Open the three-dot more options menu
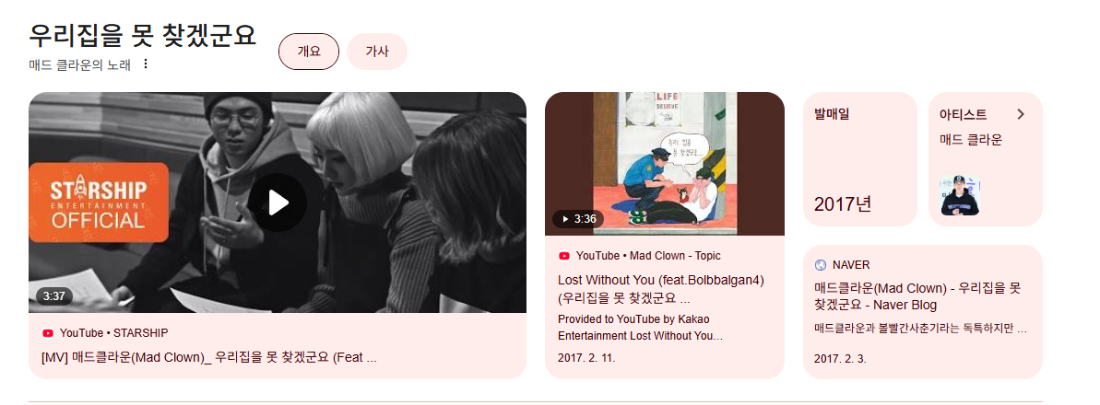Image resolution: width=1100 pixels, height=405 pixels. point(145,64)
